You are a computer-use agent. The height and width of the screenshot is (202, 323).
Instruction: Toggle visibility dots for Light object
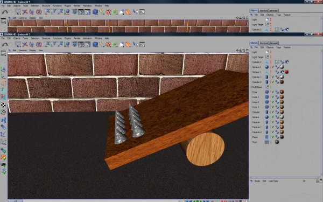click(271, 52)
